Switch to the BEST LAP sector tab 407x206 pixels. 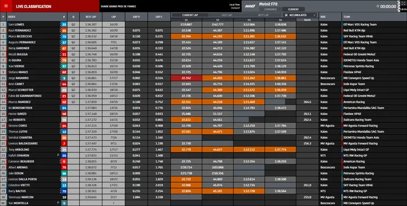pyautogui.click(x=263, y=15)
